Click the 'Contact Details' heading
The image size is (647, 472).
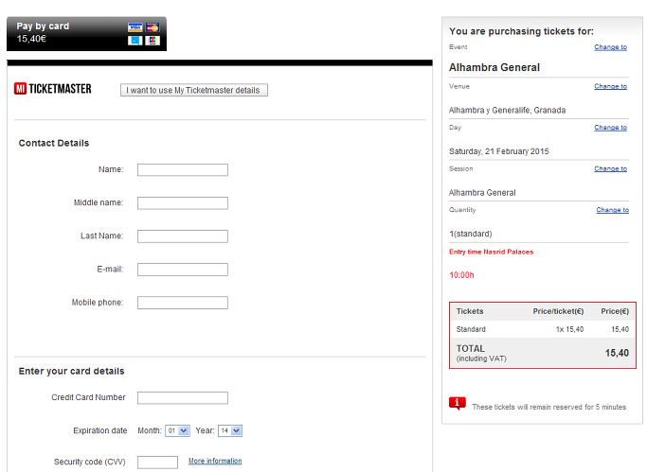[54, 143]
